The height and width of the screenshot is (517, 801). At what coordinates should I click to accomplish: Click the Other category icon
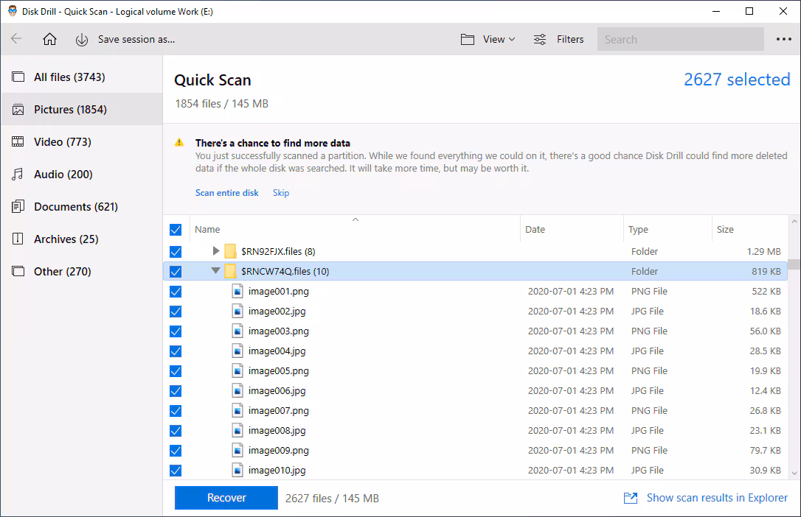click(18, 271)
